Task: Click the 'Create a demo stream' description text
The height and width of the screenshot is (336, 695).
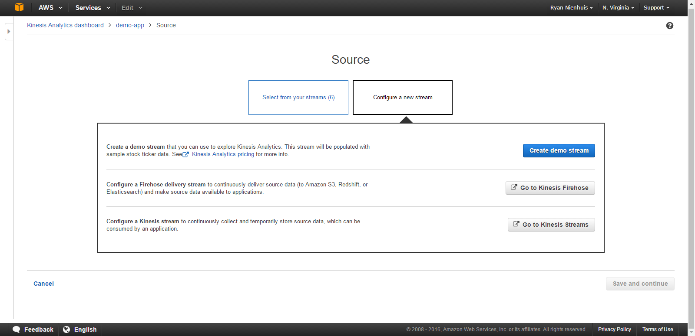Action: [x=238, y=150]
